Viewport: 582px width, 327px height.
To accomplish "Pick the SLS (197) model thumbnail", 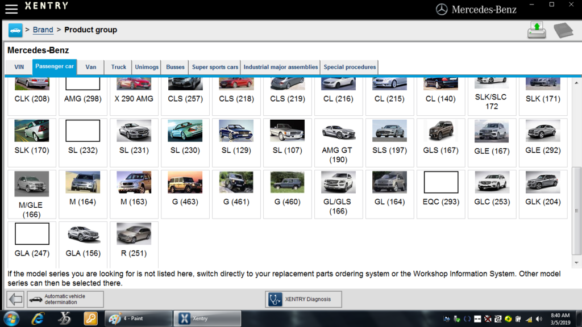I will [x=390, y=131].
